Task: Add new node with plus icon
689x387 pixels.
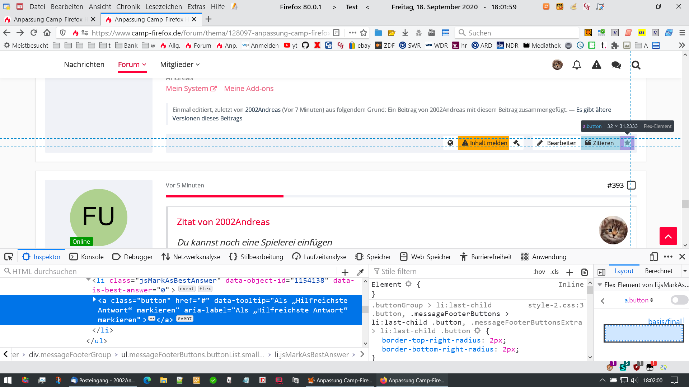Action: point(345,272)
